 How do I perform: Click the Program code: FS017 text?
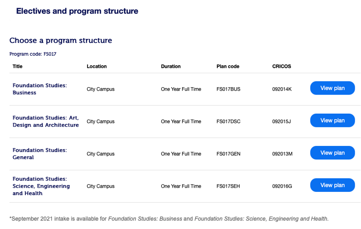point(33,54)
